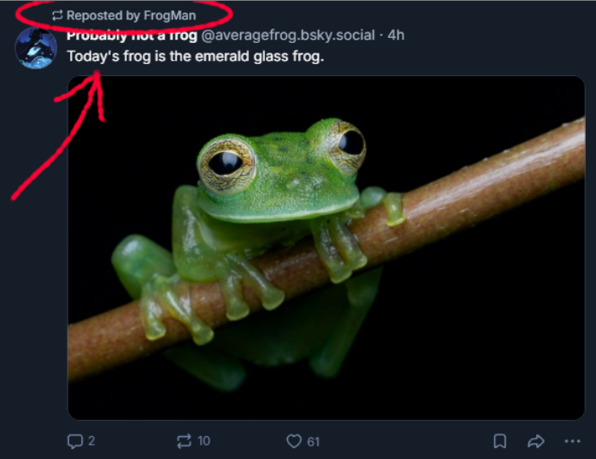Open the poster's profile avatar
The width and height of the screenshot is (596, 459).
pos(35,48)
